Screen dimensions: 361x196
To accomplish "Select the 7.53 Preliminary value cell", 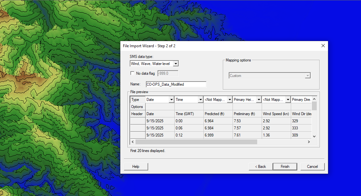I will coord(247,121).
